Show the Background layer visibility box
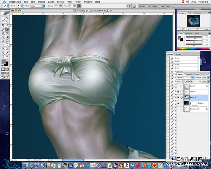Viewport: 211px width, 169px height. coord(178,109)
